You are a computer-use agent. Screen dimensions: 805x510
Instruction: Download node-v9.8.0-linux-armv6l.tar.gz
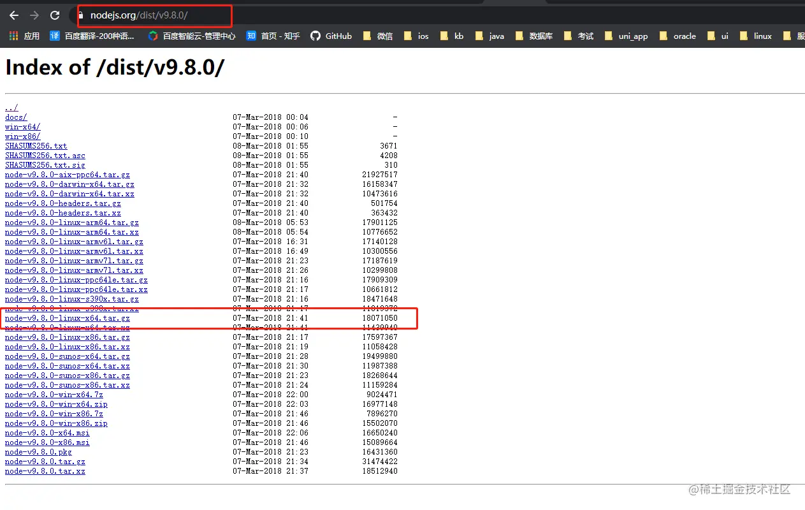pos(74,242)
